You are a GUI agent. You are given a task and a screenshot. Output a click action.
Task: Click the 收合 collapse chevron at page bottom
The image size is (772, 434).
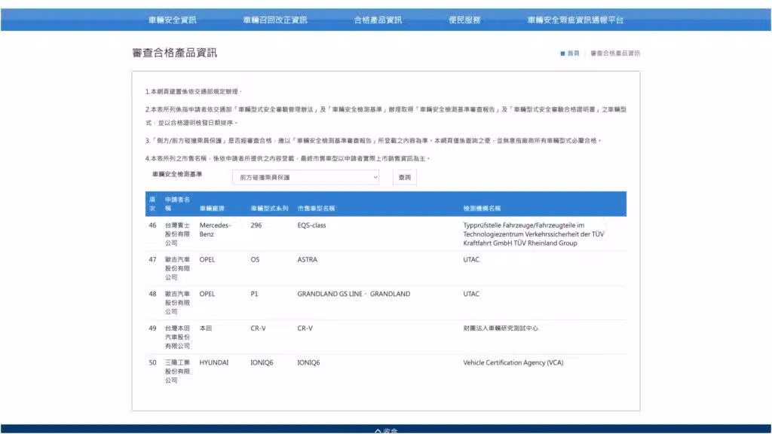(386, 430)
